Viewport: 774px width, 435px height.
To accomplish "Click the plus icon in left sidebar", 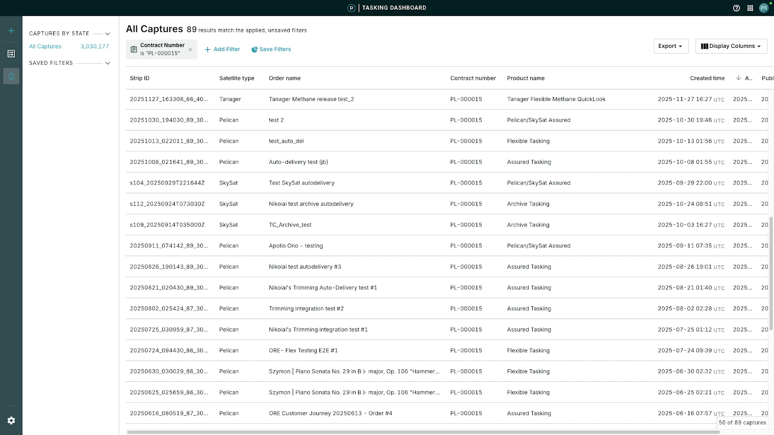I will pyautogui.click(x=11, y=31).
